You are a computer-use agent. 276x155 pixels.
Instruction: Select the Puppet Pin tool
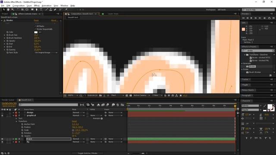[66, 9]
